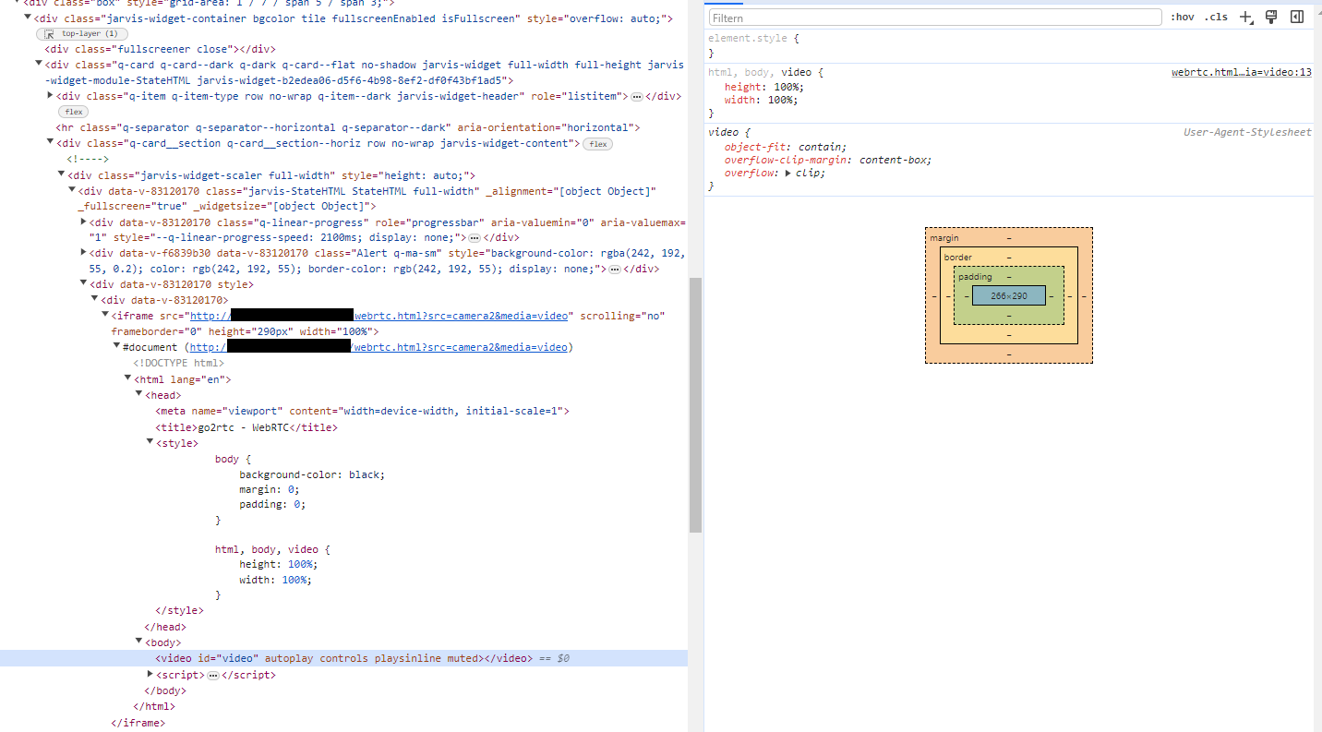1322x732 pixels.
Task: Open the computed styles paintbrush icon
Action: coord(1271,17)
